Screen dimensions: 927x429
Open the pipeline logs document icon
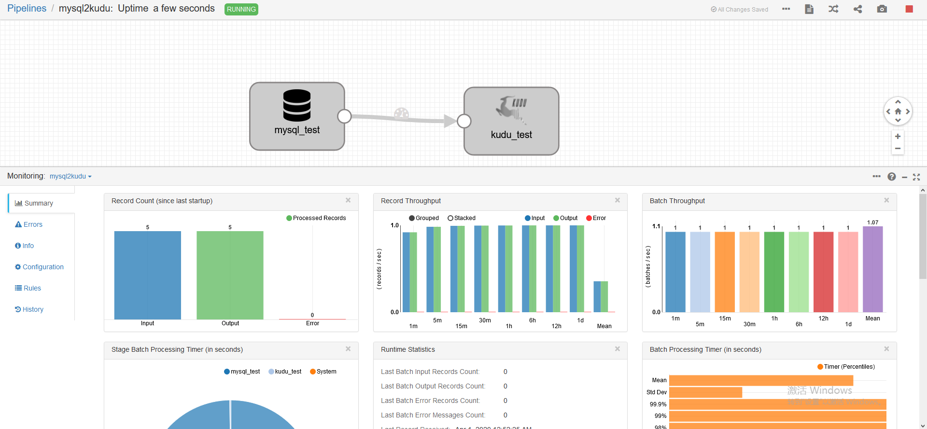[809, 9]
